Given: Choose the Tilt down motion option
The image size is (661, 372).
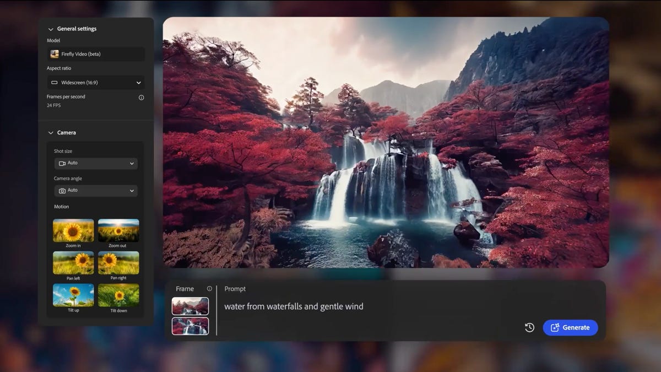Looking at the screenshot, I should [x=118, y=295].
